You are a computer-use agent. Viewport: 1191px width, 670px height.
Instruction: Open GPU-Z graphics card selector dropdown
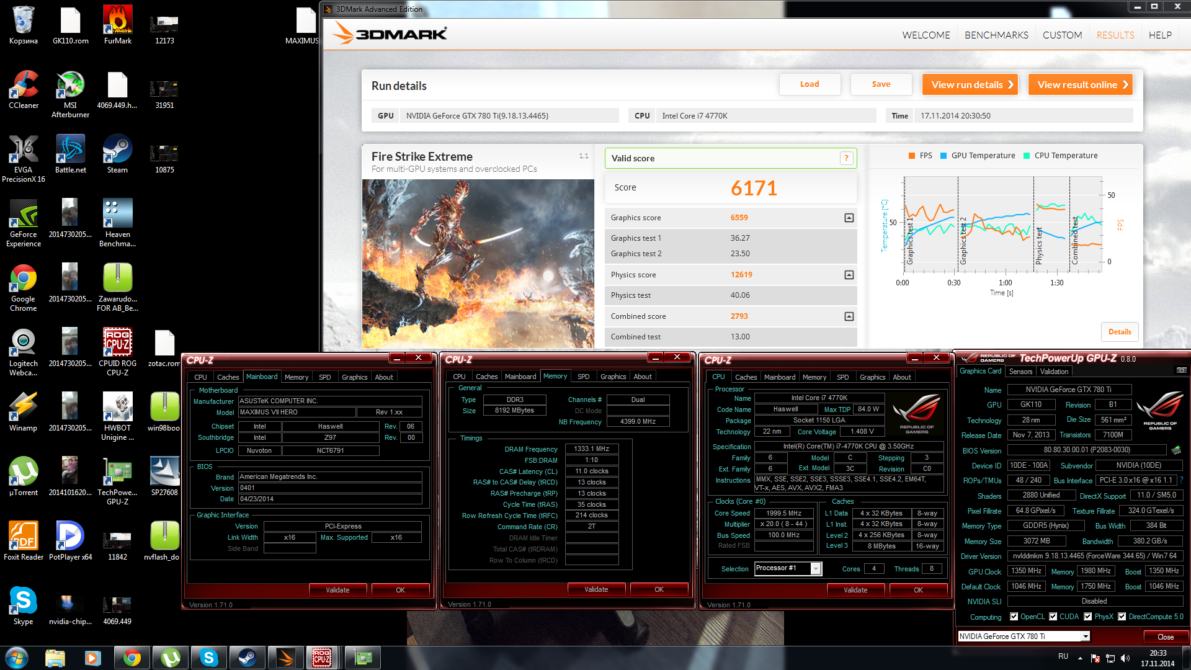click(1085, 636)
